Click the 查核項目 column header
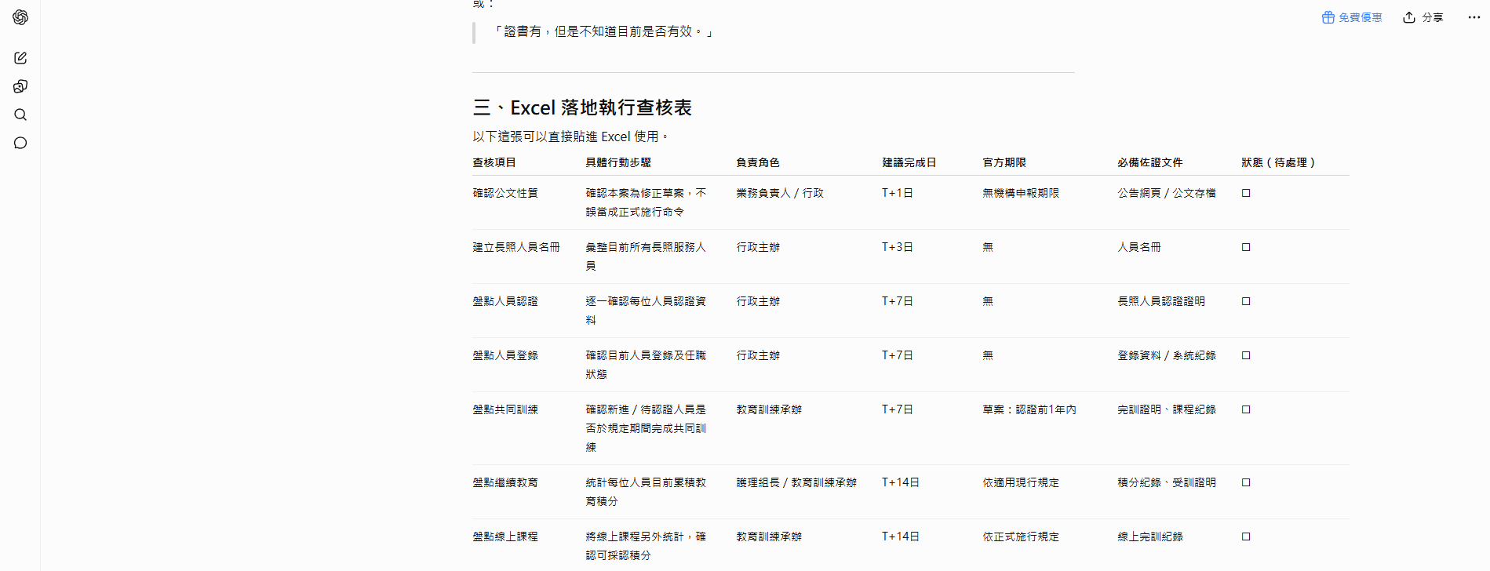Image resolution: width=1490 pixels, height=571 pixels. coord(494,162)
